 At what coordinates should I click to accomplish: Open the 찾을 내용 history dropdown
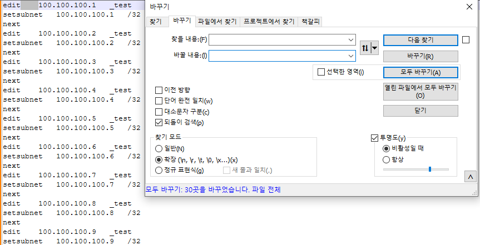pyautogui.click(x=351, y=40)
